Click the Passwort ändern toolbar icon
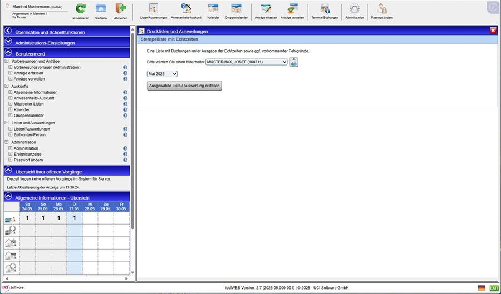501x294 pixels. point(382,9)
